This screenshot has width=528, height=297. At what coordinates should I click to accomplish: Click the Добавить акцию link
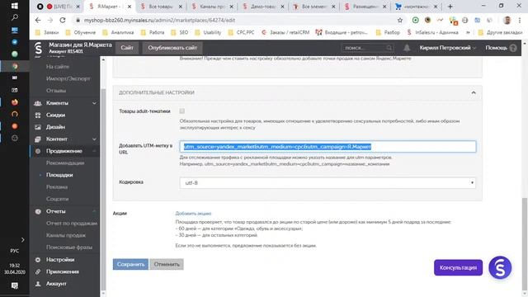tap(193, 214)
